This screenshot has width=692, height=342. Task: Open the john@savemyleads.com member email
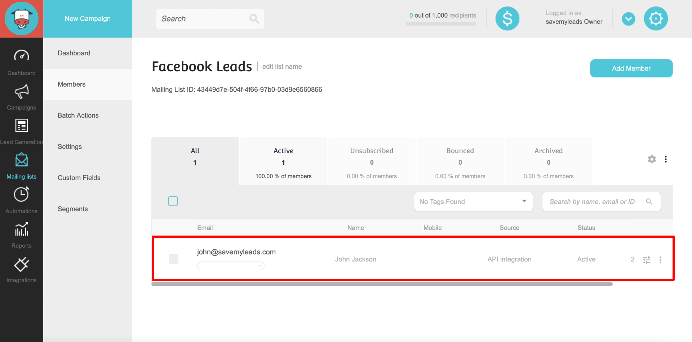(x=236, y=252)
